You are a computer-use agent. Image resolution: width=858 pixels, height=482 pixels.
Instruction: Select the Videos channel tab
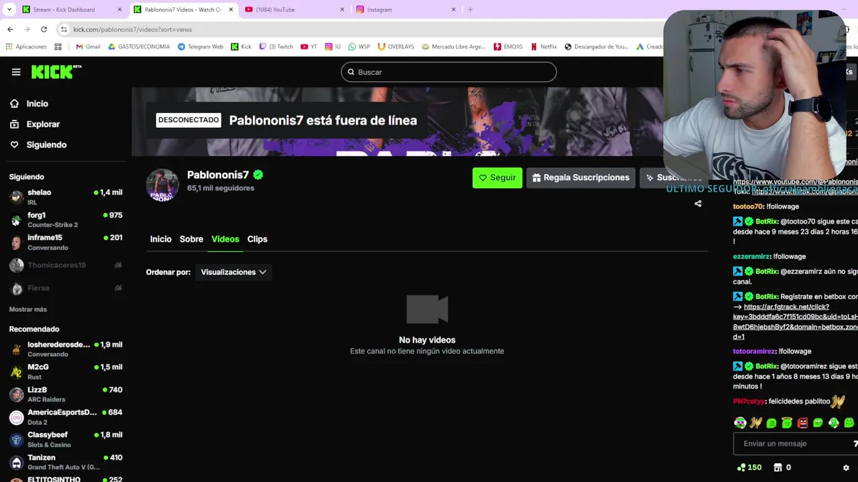pyautogui.click(x=225, y=239)
